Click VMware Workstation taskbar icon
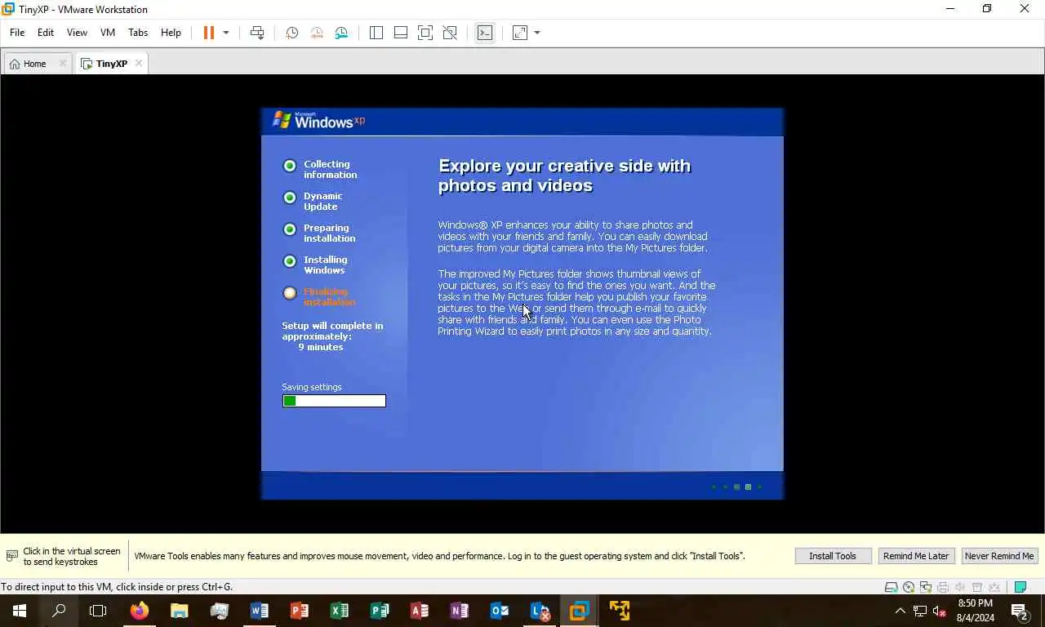This screenshot has height=627, width=1045. pyautogui.click(x=580, y=611)
